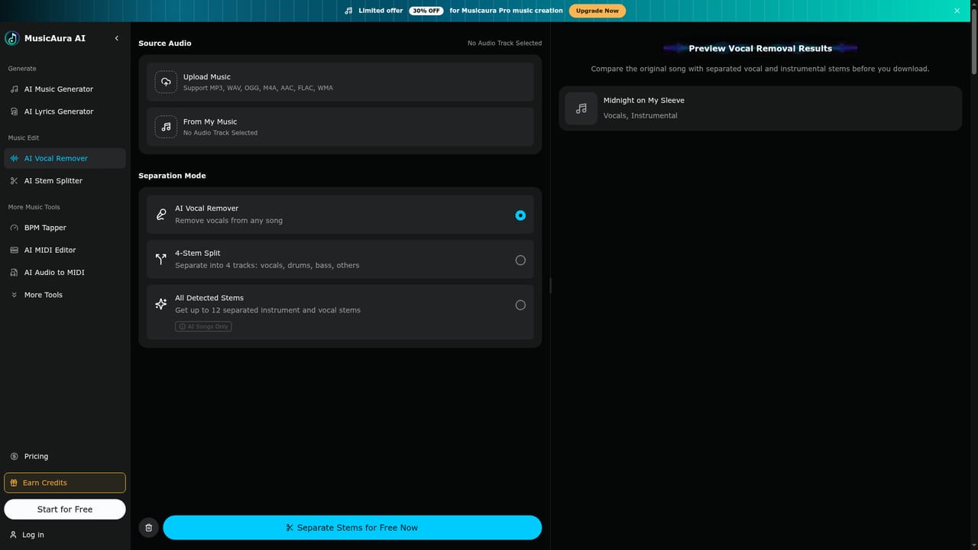The image size is (978, 550).
Task: Click the AI Lyrics Generator document icon
Action: (x=15, y=112)
